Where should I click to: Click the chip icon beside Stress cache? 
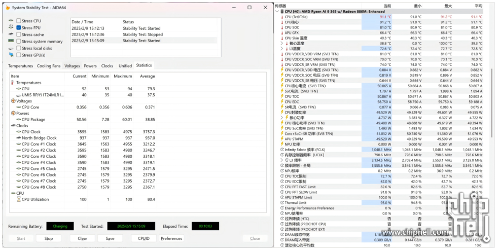11,34
